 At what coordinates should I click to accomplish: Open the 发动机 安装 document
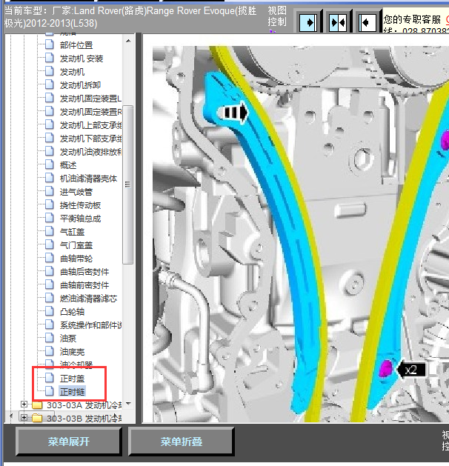pos(82,59)
